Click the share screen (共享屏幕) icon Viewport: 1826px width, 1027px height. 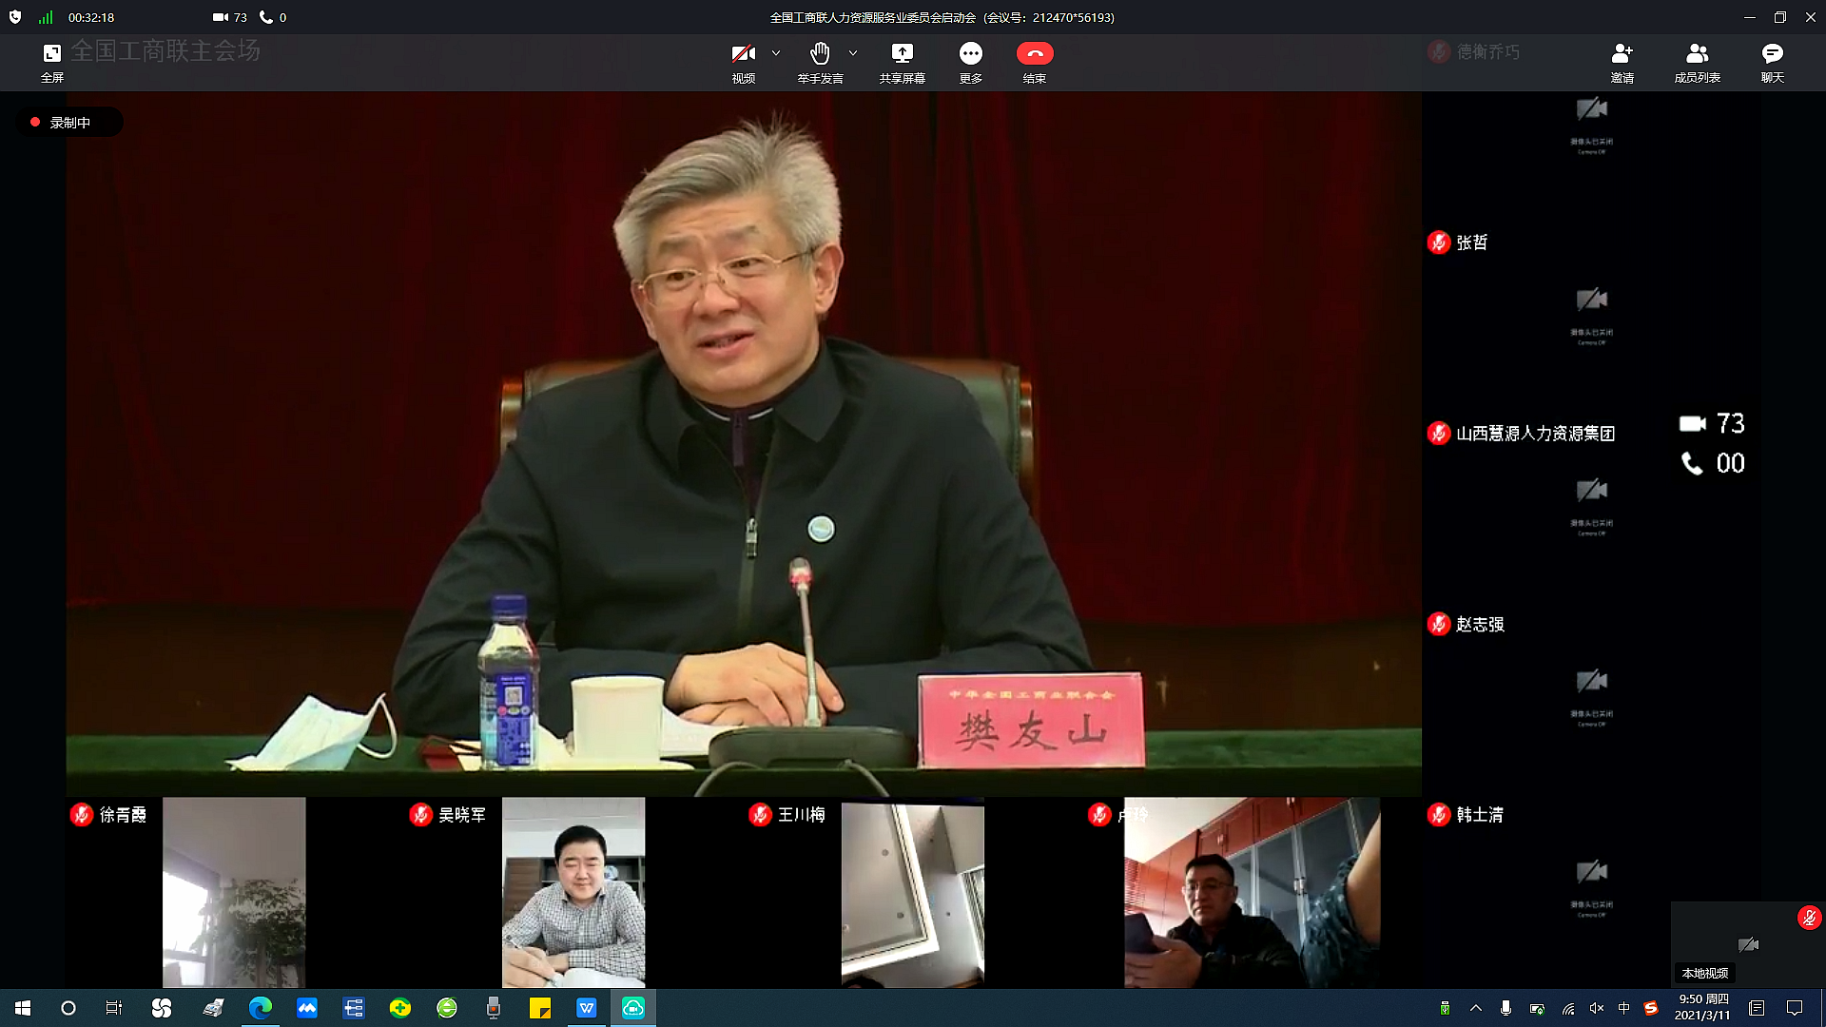click(x=902, y=53)
